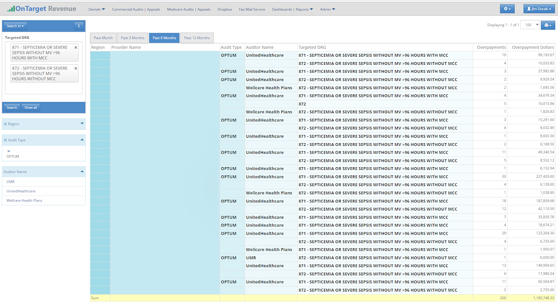Click the OnTarget Revenue logo
The height and width of the screenshot is (304, 558).
[42, 9]
